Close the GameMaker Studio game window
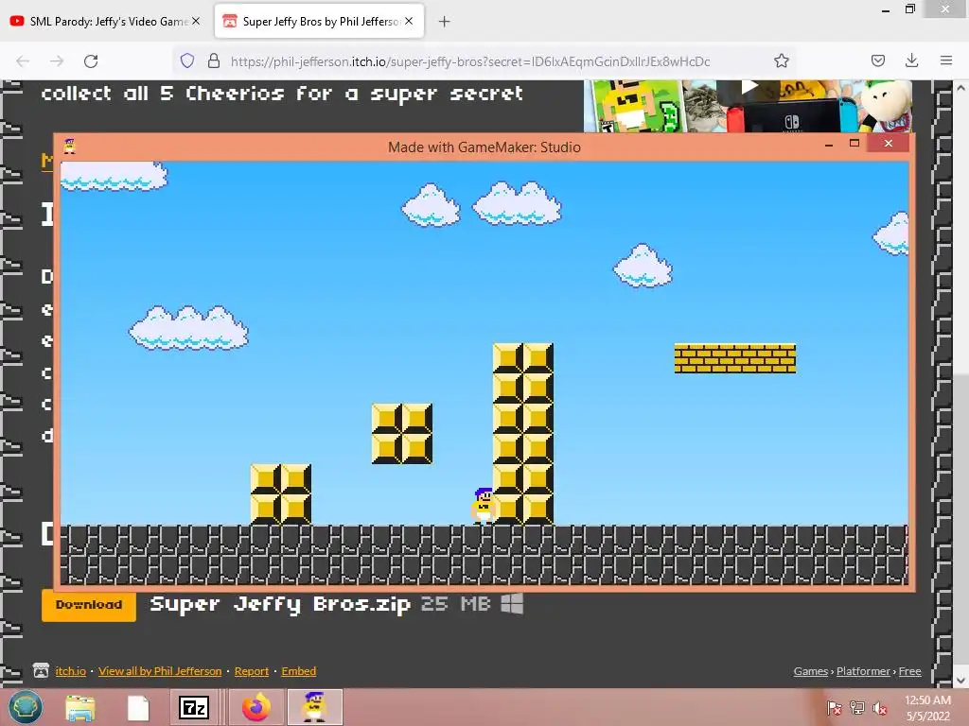 coord(888,144)
